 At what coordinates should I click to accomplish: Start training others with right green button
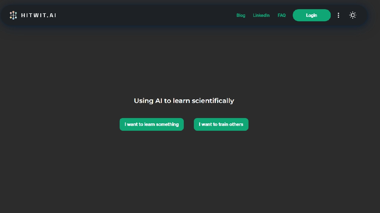[x=221, y=124]
